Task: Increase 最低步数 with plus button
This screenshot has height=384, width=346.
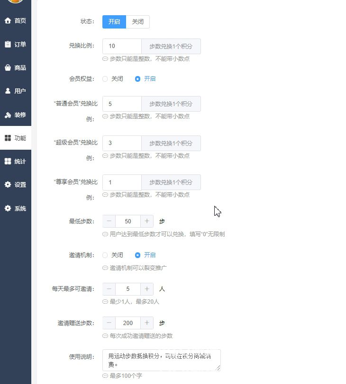Action: 147,221
